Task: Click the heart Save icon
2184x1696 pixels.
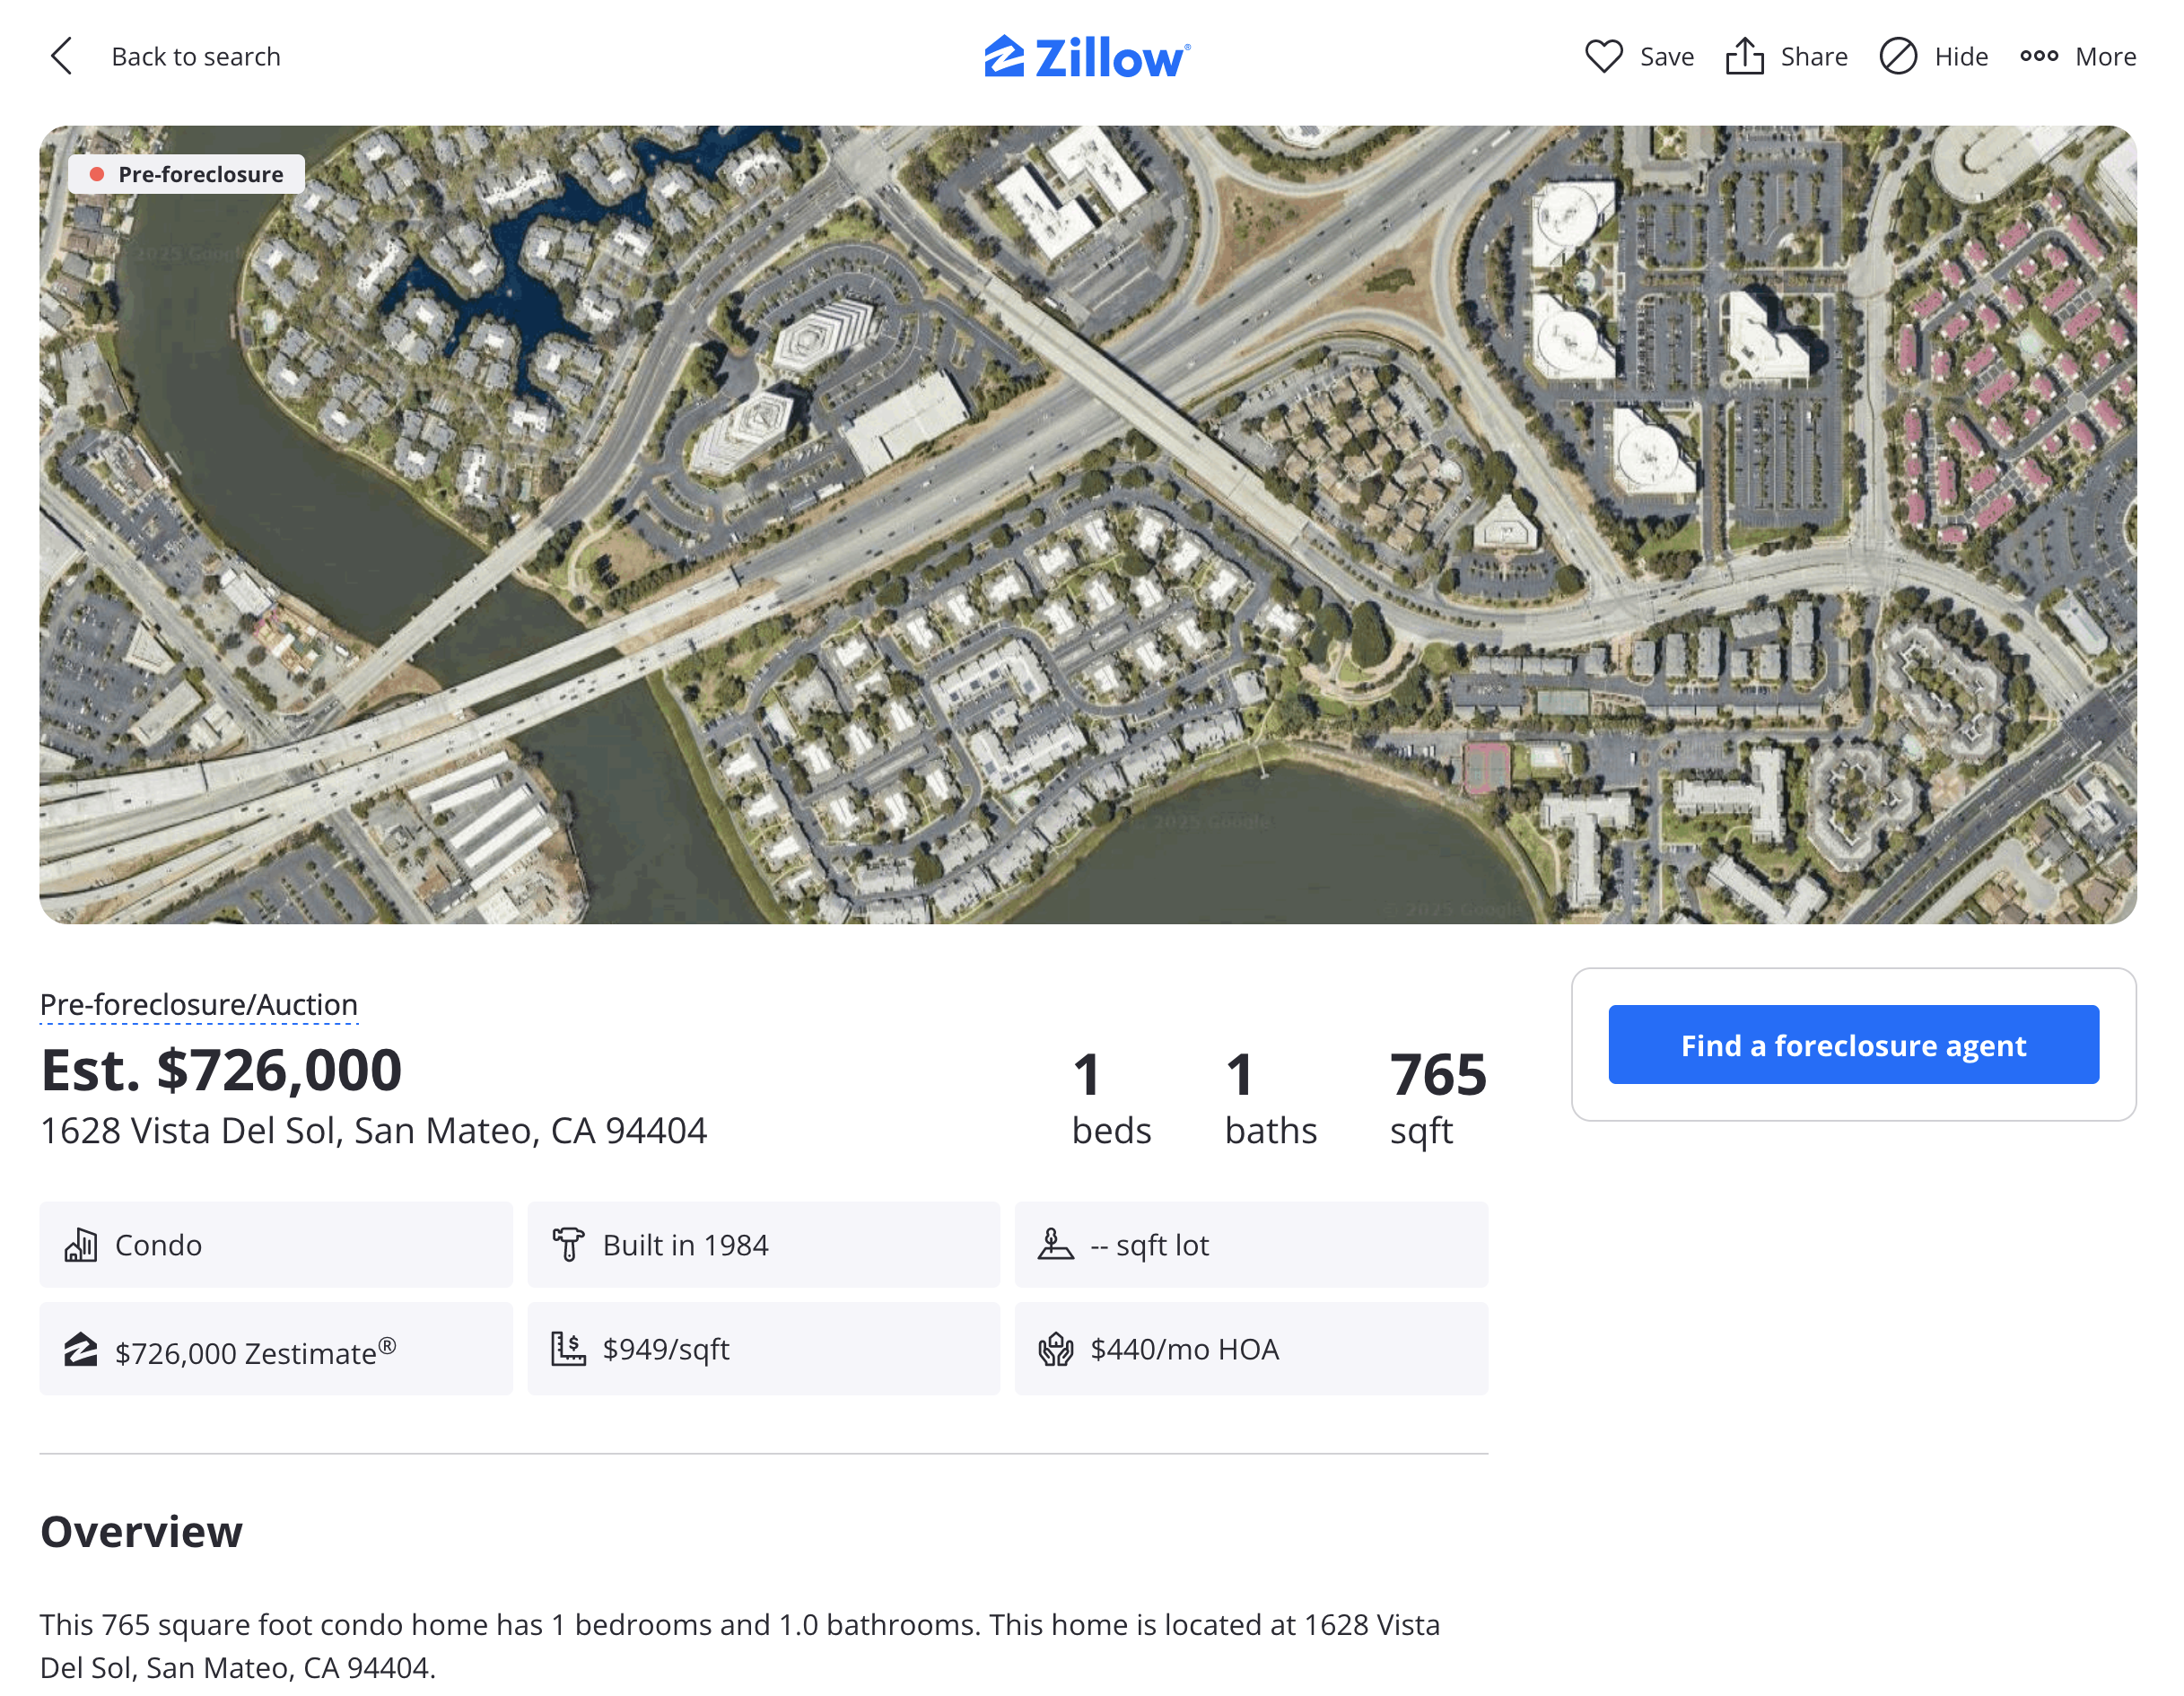Action: pyautogui.click(x=1603, y=56)
